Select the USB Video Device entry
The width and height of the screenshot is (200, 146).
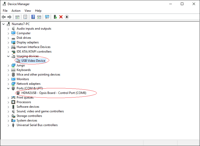coord(33,61)
